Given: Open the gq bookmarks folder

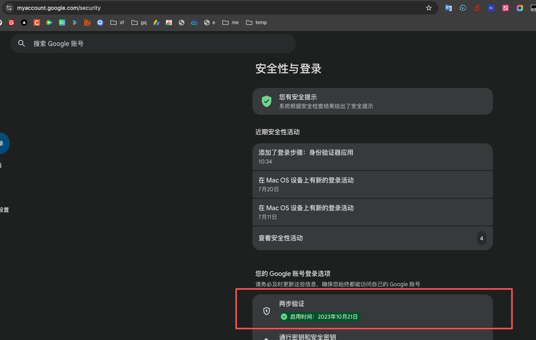Looking at the screenshot, I should point(139,23).
